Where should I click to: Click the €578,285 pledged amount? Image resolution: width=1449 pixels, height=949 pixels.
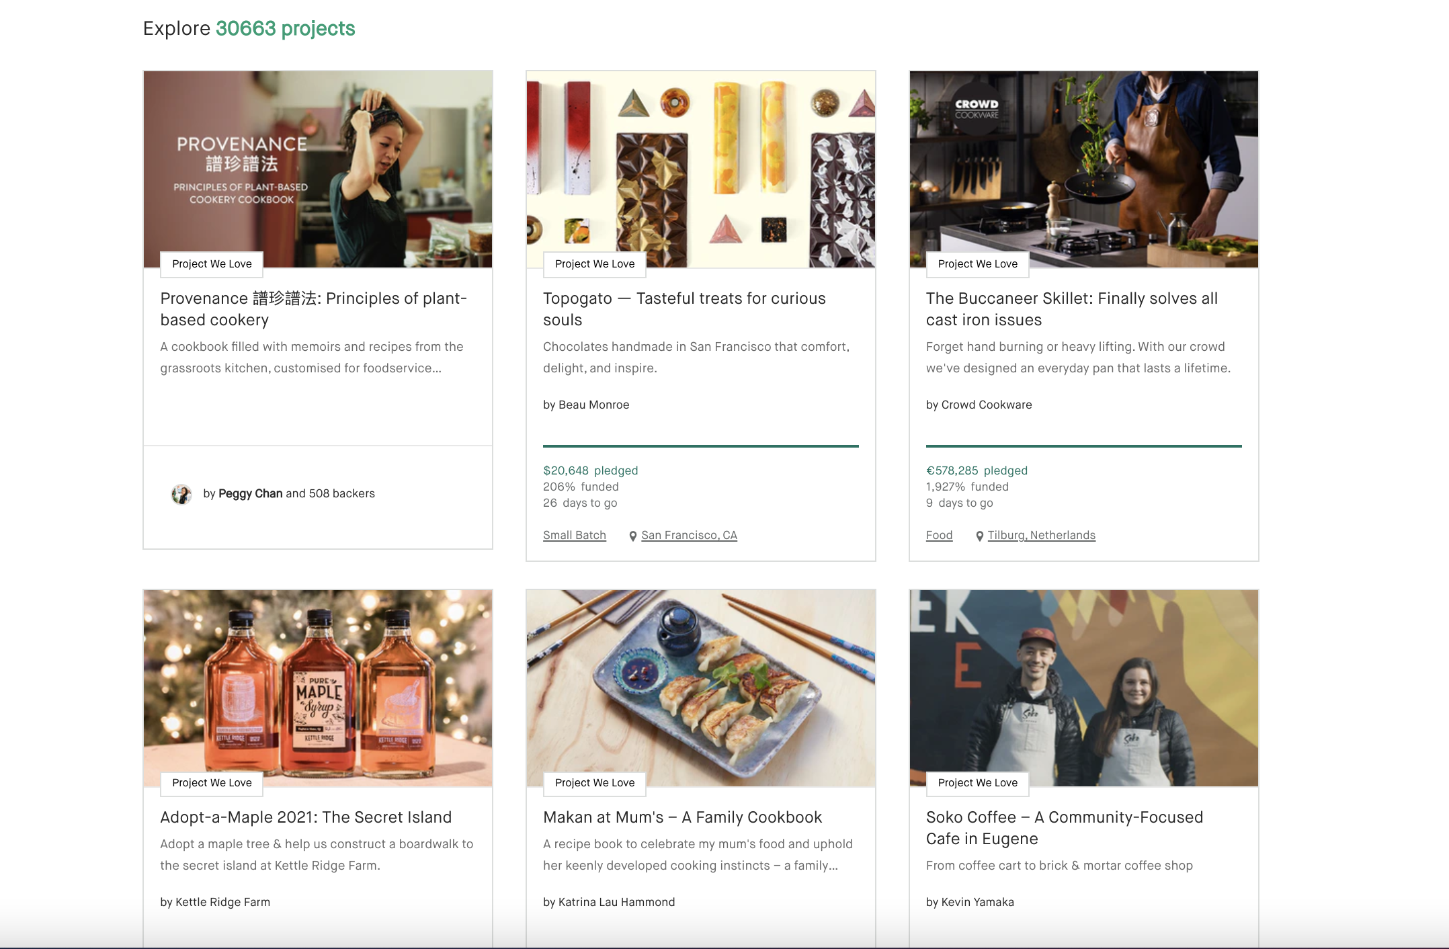(x=977, y=470)
